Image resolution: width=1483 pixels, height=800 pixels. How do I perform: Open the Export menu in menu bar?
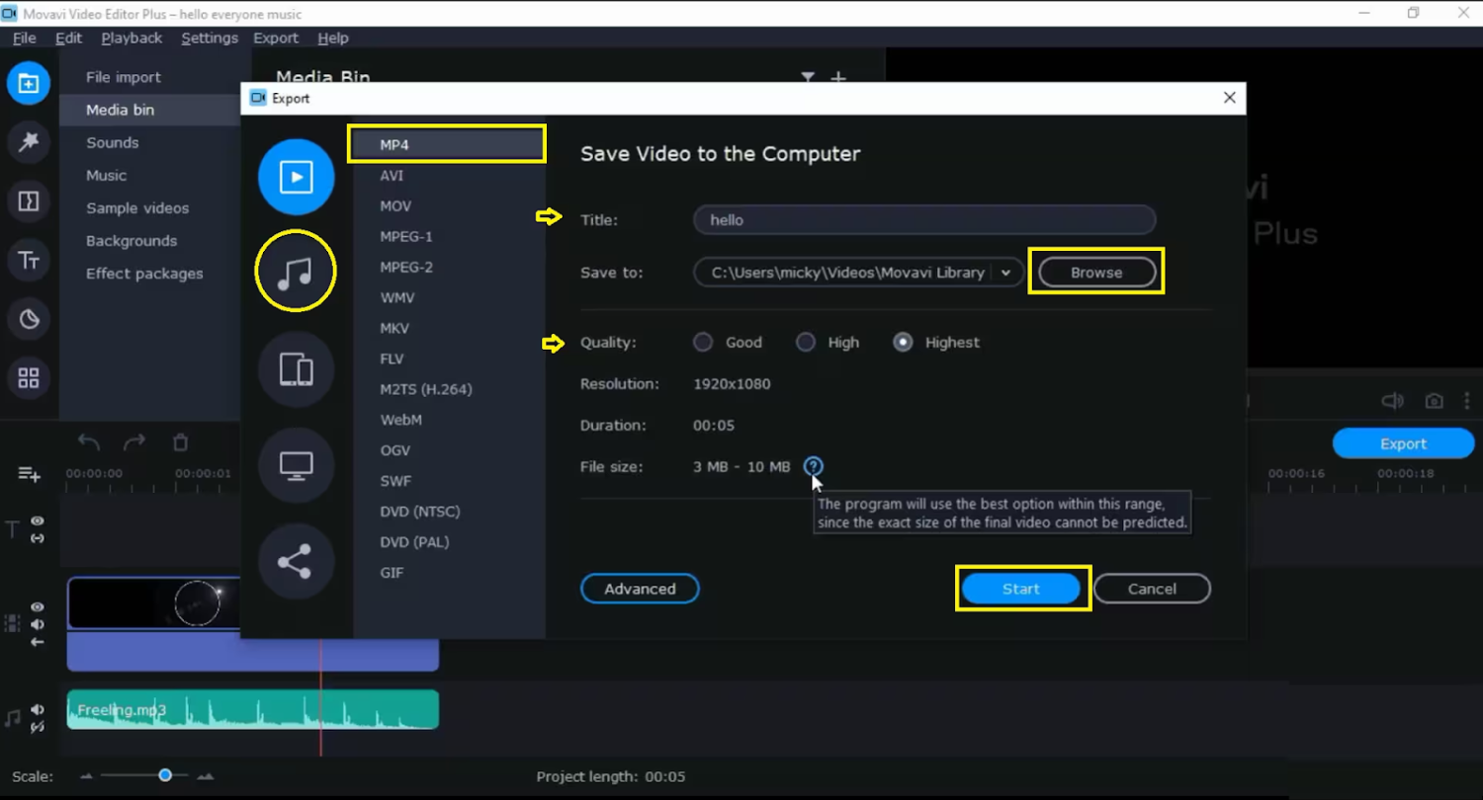coord(276,38)
